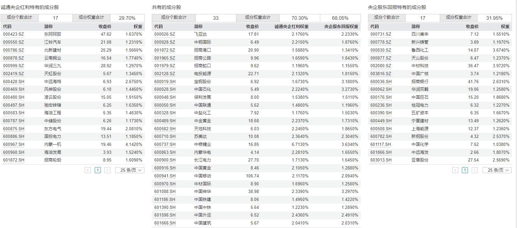Open stock code 600036.SH
The width and height of the screenshot is (517, 228).
coord(381,82)
